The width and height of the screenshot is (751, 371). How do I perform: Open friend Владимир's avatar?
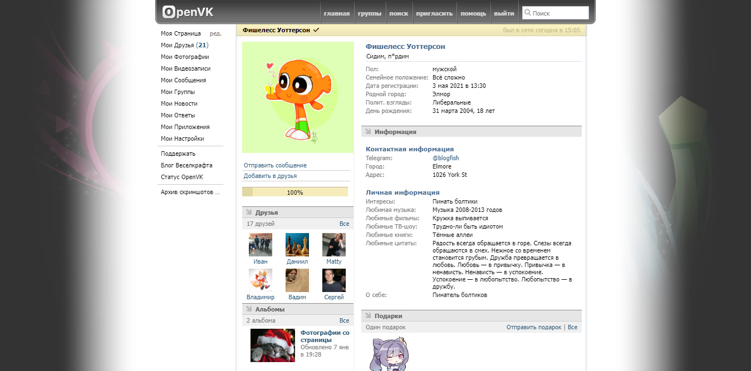261,280
